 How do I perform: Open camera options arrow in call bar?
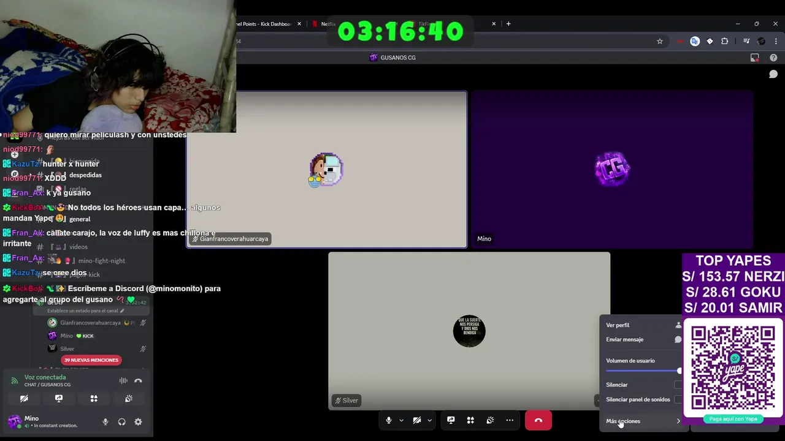click(x=429, y=420)
